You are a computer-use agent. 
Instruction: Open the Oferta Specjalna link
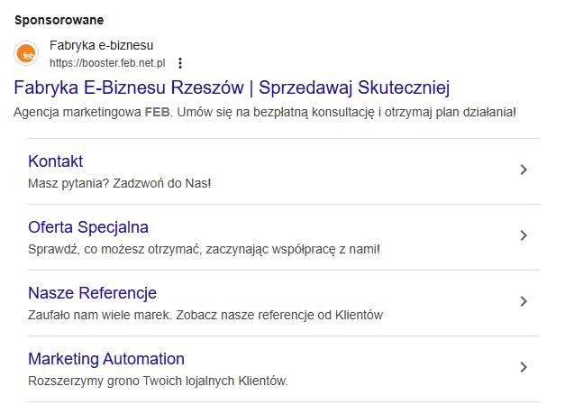tap(88, 227)
